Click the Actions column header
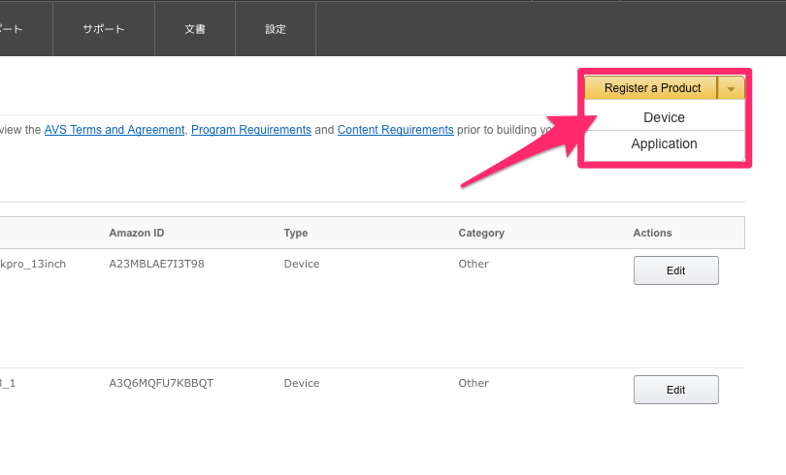Screen dimensions: 786x475 [x=652, y=233]
